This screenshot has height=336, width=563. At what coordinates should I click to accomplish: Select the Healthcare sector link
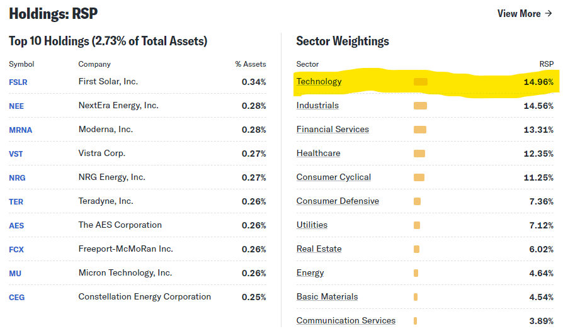click(x=318, y=154)
